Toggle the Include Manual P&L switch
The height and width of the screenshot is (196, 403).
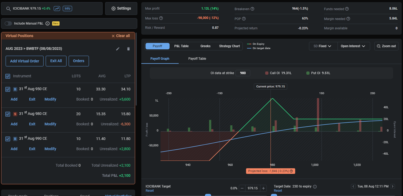(8, 23)
